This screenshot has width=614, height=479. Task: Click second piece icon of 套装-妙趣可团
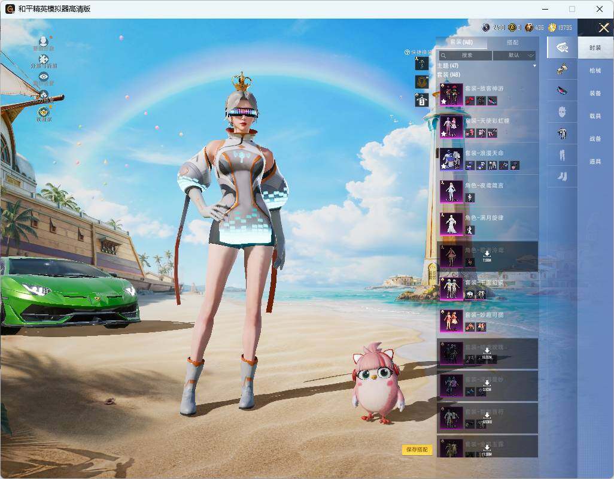coord(481,327)
